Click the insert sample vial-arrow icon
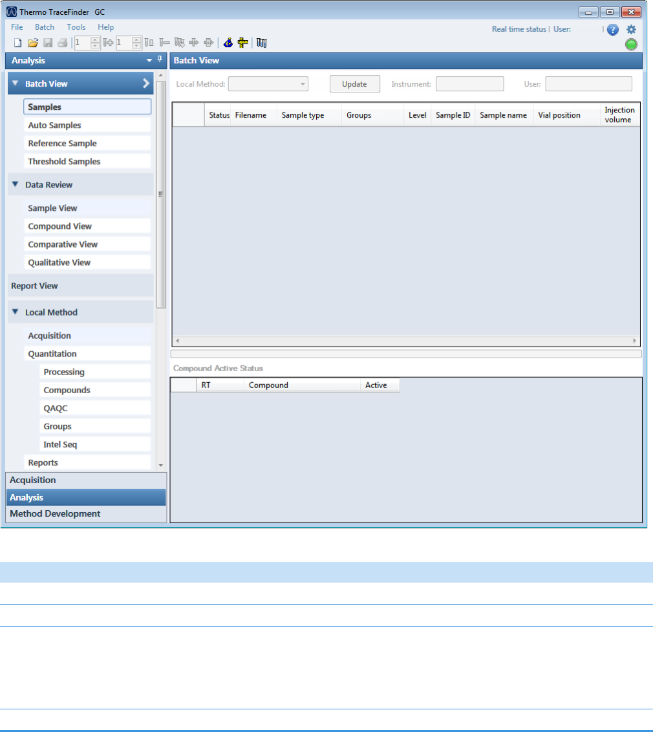The image size is (653, 732). point(149,43)
